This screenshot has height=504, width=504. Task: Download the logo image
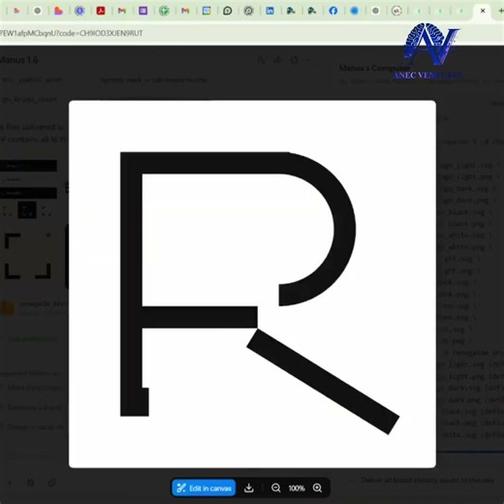(x=249, y=488)
